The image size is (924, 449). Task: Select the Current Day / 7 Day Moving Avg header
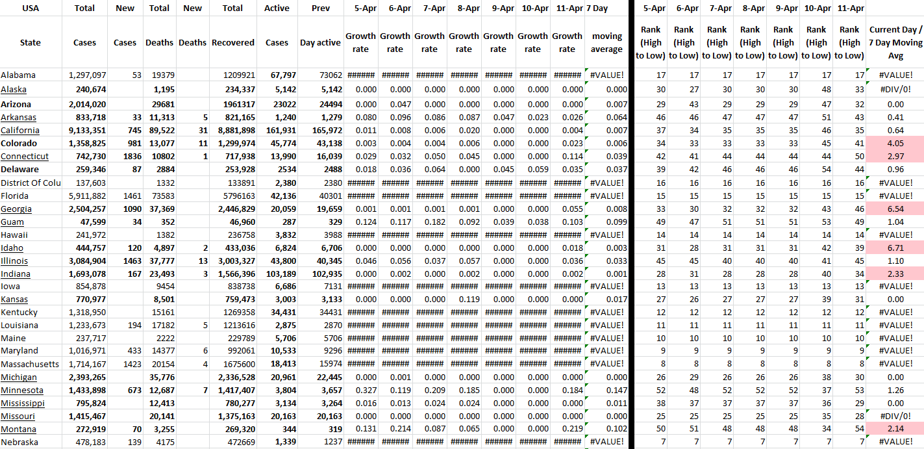point(895,42)
